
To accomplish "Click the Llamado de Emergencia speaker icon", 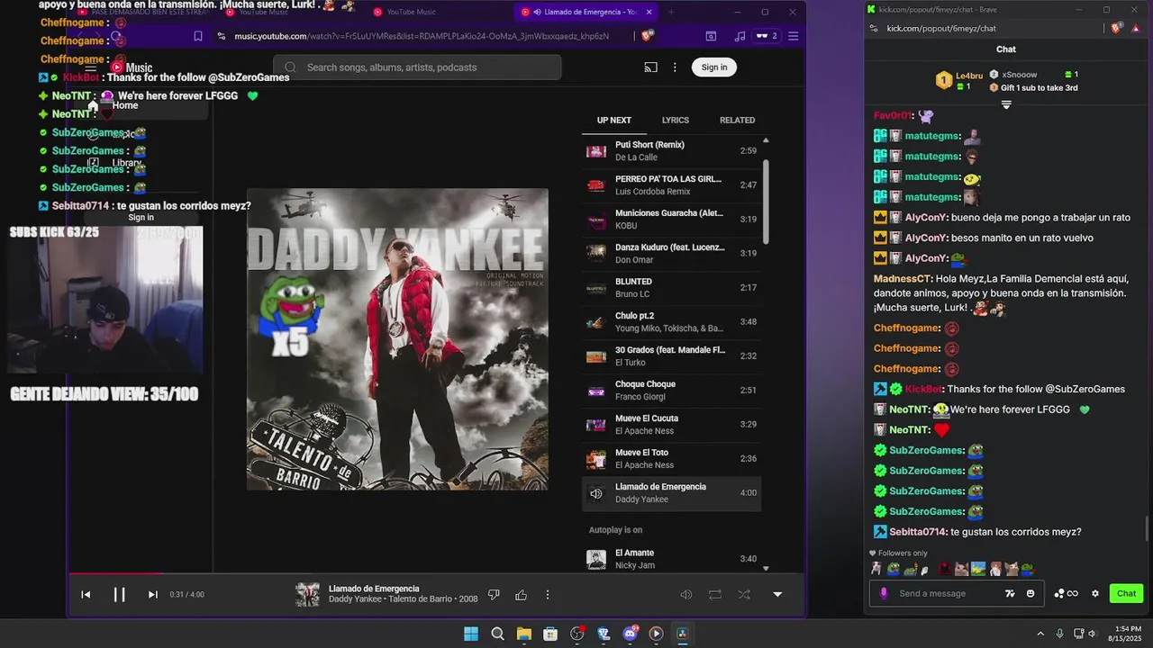I will [x=595, y=493].
